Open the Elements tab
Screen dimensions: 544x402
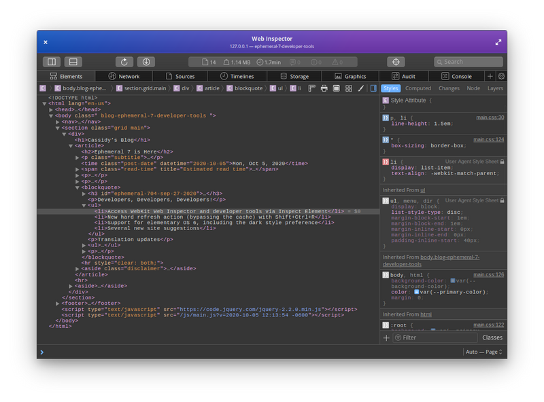coord(66,76)
